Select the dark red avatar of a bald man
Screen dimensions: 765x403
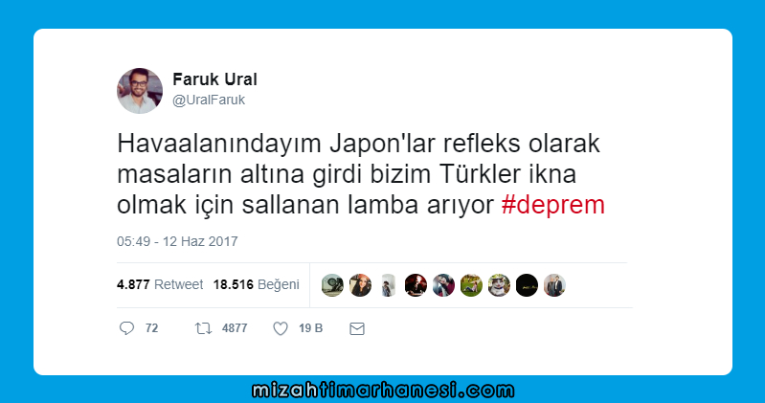416,285
